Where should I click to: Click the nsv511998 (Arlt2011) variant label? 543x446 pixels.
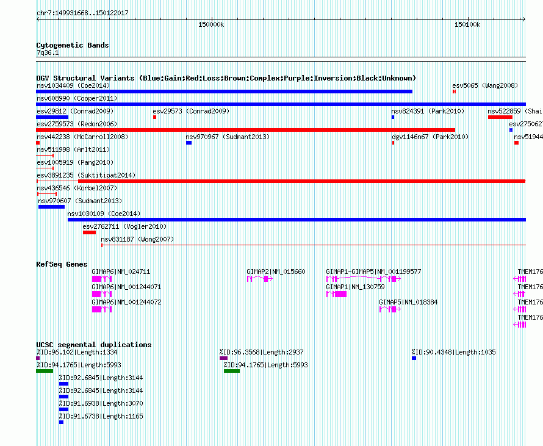click(x=73, y=150)
